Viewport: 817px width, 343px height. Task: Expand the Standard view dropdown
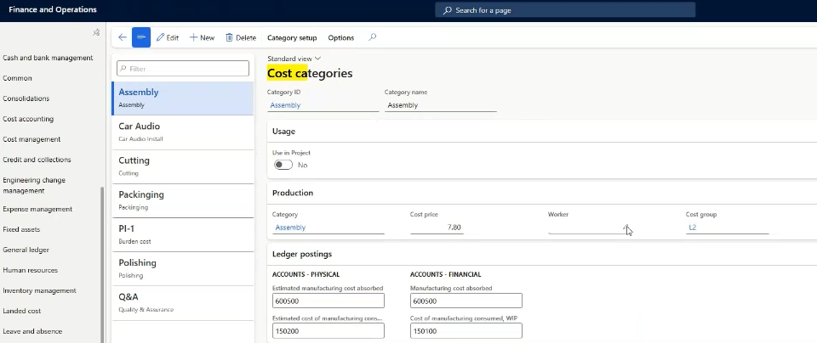[x=294, y=59]
